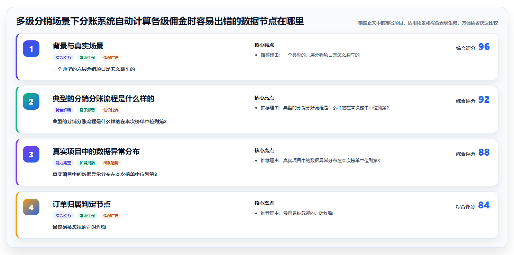This screenshot has width=514, height=255.
Task: Click the score value 84
Action: click(484, 205)
